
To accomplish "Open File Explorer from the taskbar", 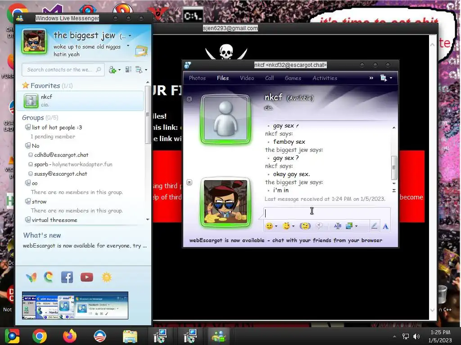I will (x=130, y=336).
